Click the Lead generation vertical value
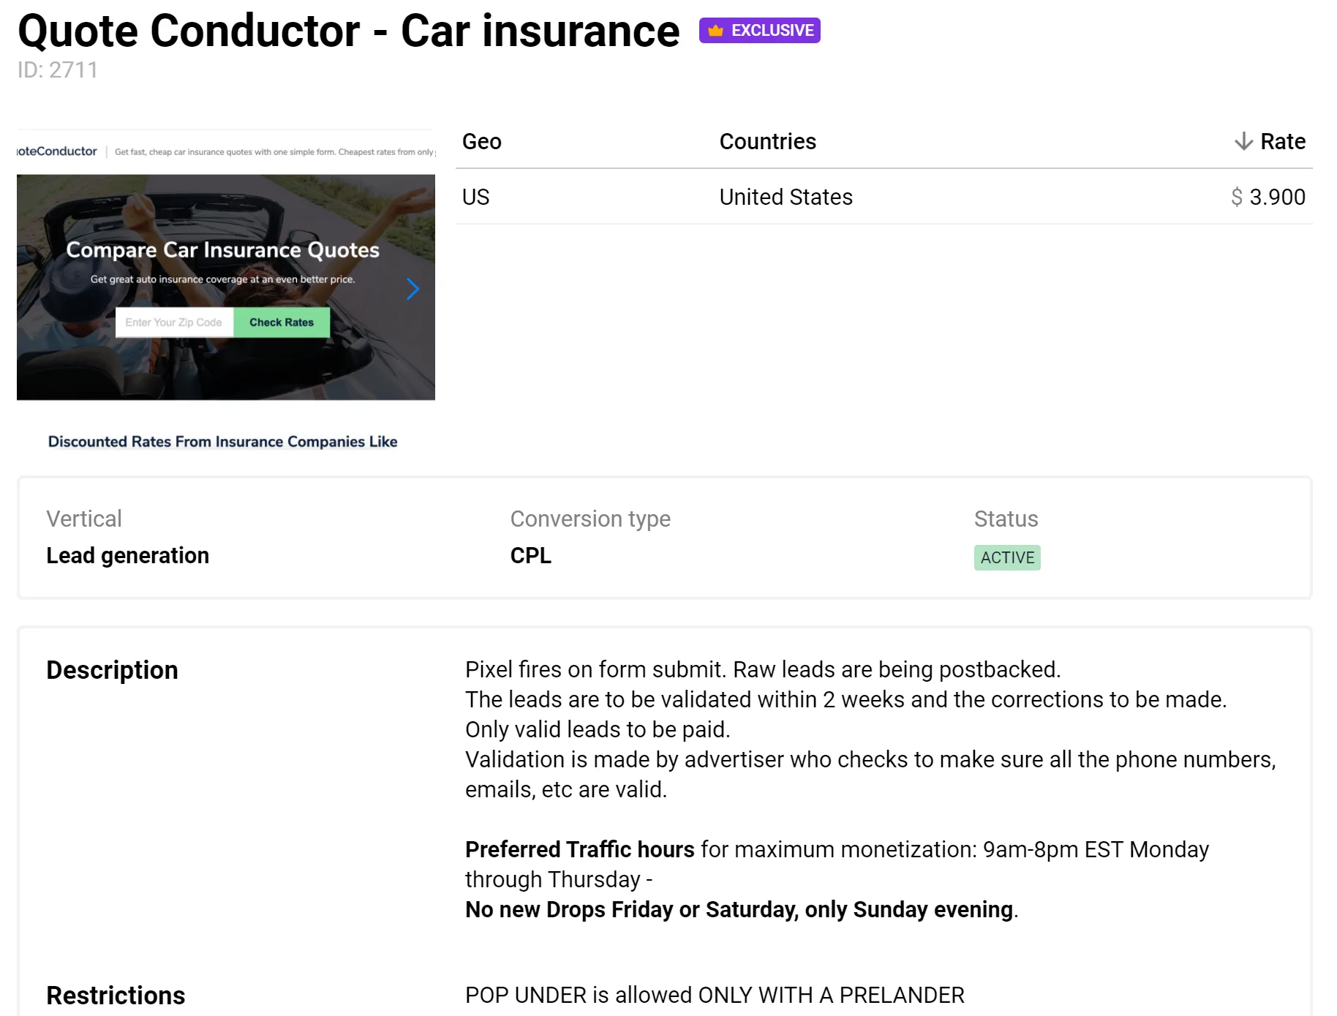The height and width of the screenshot is (1016, 1337). [x=127, y=555]
